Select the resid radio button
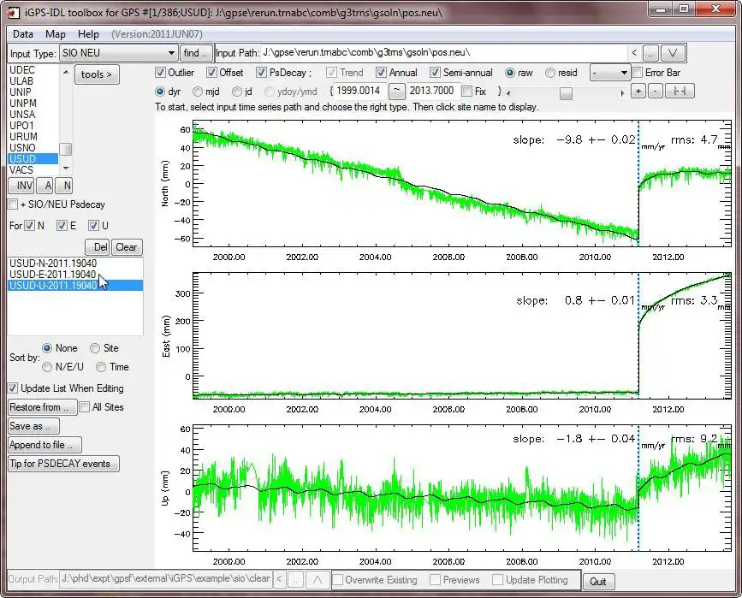The image size is (742, 598). tap(550, 73)
